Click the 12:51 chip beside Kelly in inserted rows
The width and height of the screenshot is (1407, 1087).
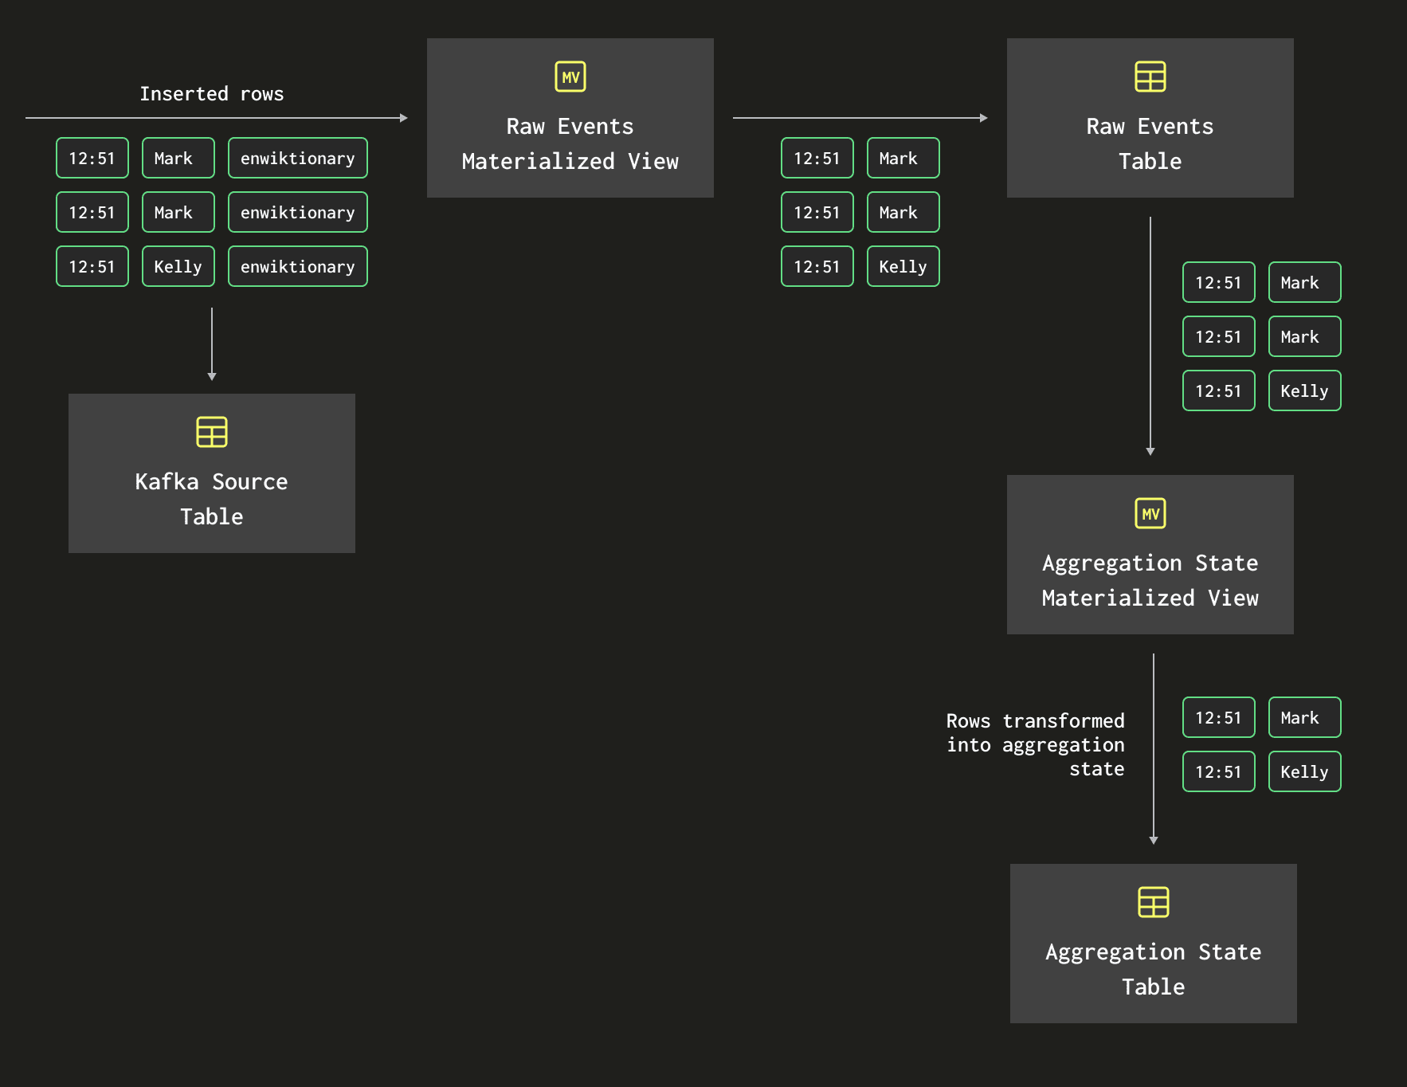coord(92,266)
